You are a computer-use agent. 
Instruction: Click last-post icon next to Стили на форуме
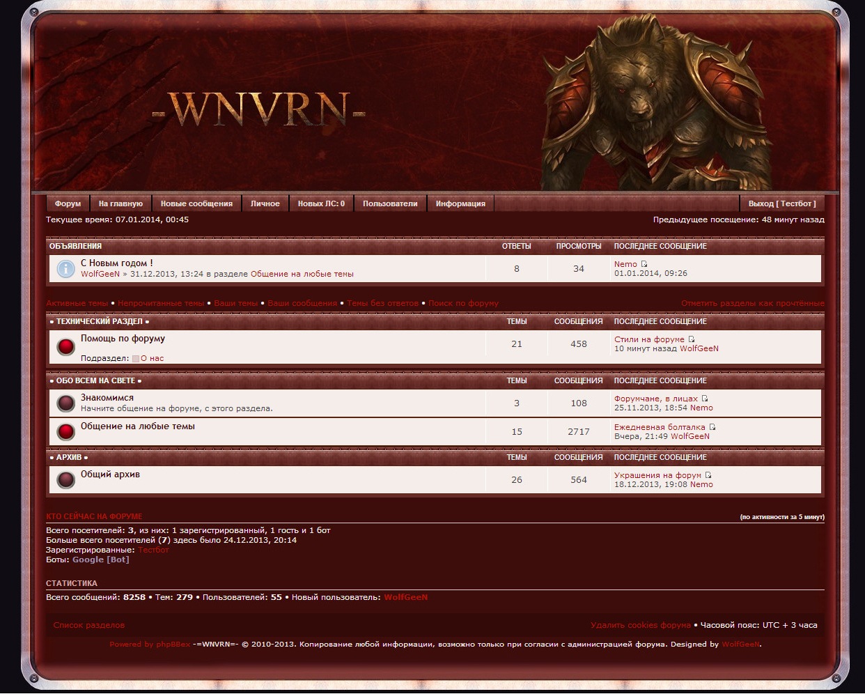coord(692,339)
